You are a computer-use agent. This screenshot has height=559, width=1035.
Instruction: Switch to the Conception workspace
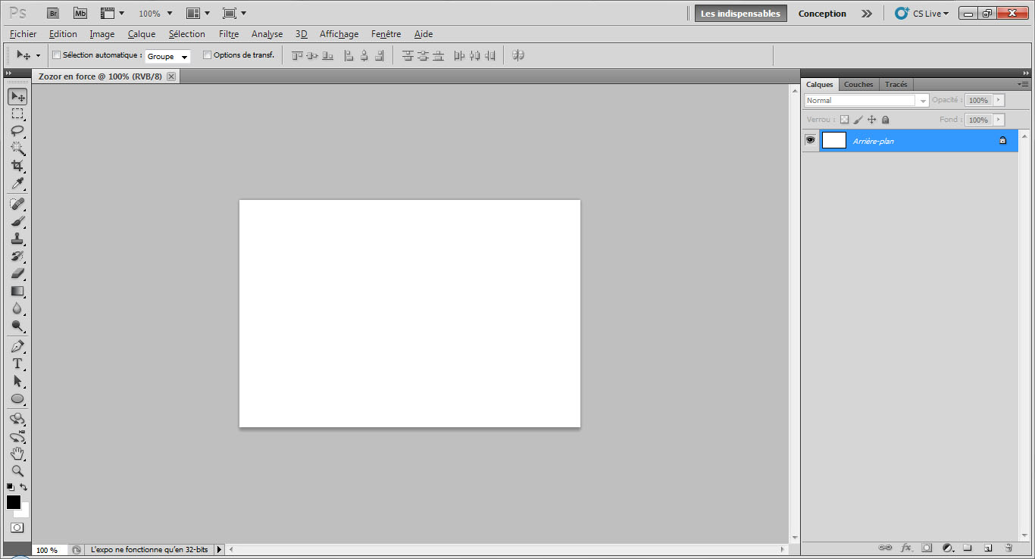[x=822, y=14]
